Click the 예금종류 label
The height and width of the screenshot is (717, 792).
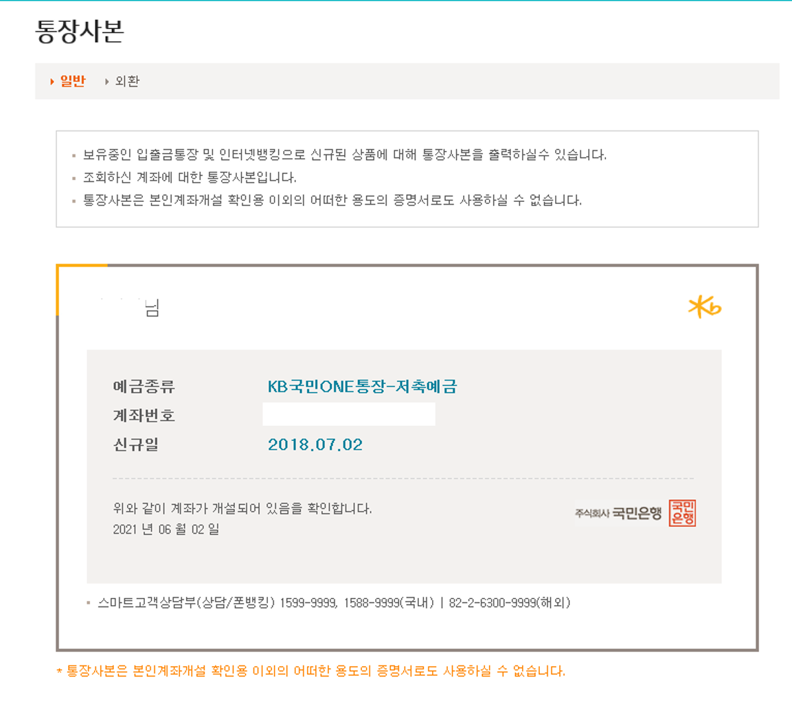point(144,387)
